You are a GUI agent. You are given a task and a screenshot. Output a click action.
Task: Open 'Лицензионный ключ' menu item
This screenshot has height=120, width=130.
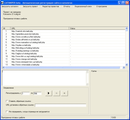(83, 7)
